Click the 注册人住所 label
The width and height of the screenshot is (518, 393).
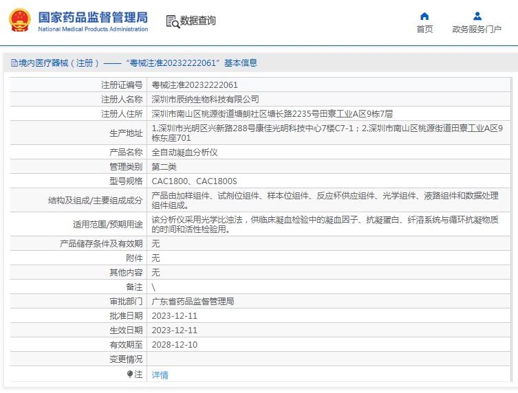click(122, 114)
